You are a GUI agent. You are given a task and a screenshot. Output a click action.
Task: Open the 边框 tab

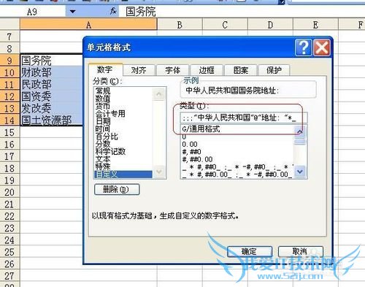[207, 70]
